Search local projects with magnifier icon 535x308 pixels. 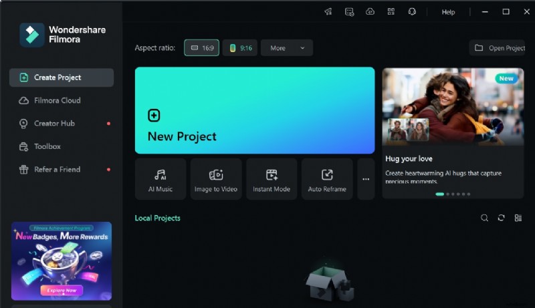click(x=484, y=218)
